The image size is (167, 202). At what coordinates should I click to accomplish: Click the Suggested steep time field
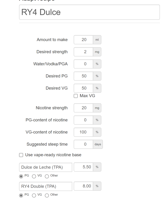(83, 144)
